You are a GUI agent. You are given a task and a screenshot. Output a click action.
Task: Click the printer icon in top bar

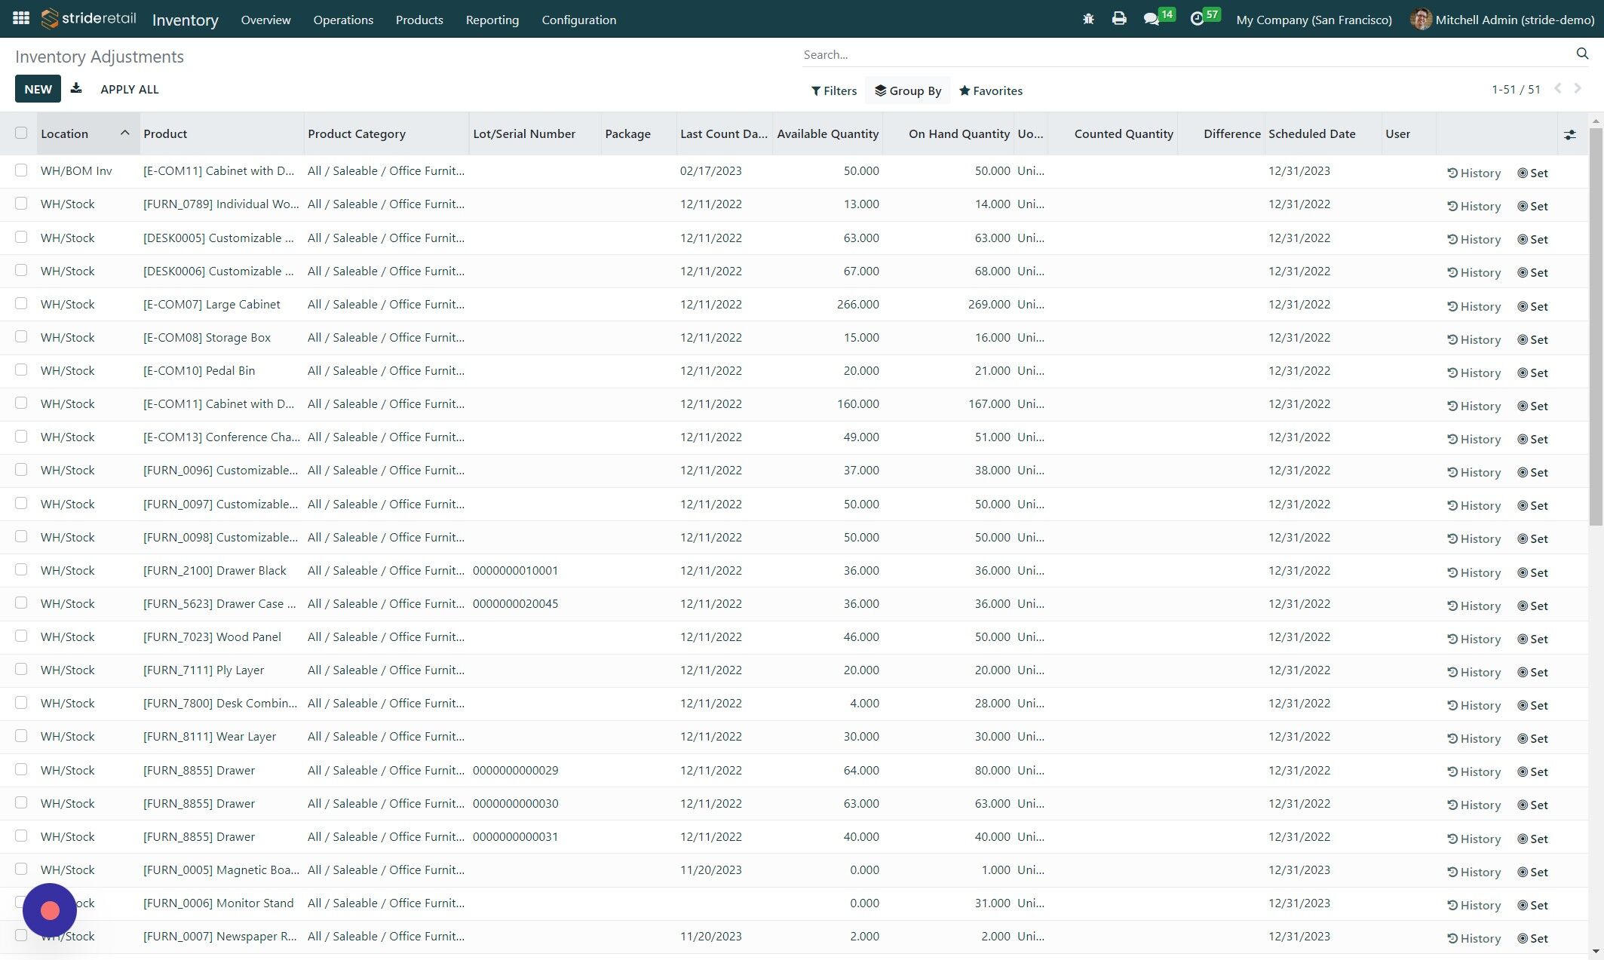(1118, 19)
